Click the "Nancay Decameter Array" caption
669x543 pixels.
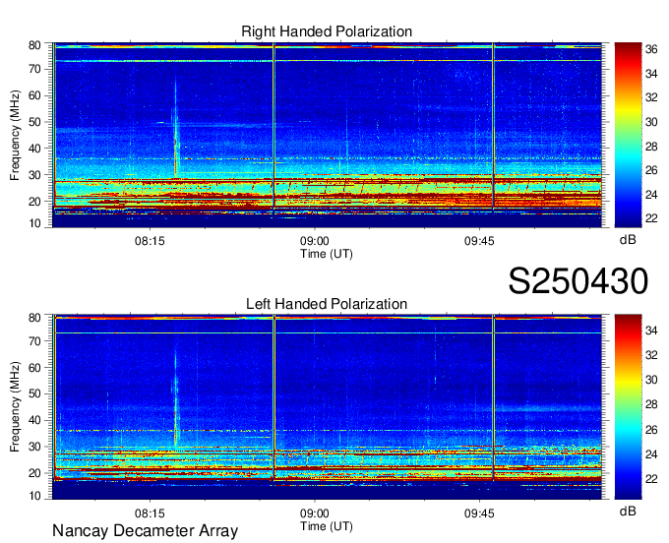pos(145,531)
